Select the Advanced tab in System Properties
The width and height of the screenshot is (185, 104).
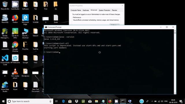(94, 10)
